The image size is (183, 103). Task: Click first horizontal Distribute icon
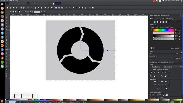coord(155,82)
